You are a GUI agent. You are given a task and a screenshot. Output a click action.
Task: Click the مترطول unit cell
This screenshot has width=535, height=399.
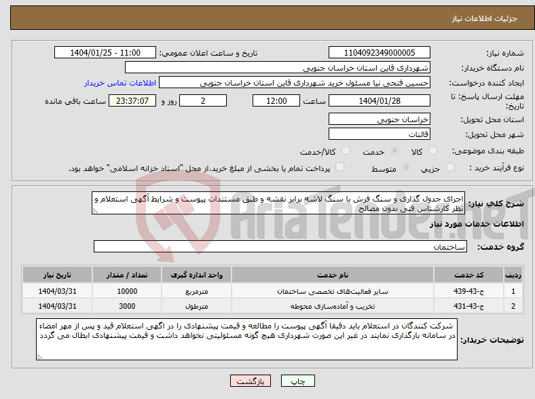click(196, 306)
